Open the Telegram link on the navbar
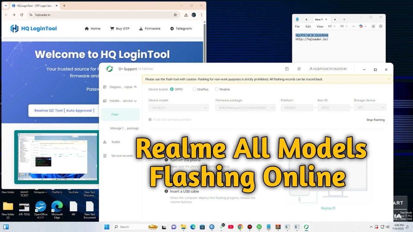 click(181, 29)
